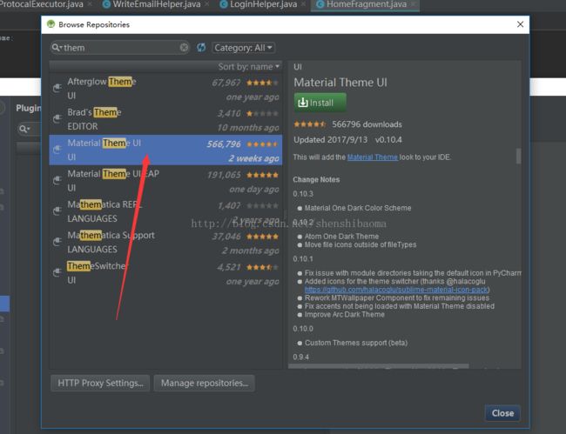Click the Material Theme UI EAP plugin icon

57,180
